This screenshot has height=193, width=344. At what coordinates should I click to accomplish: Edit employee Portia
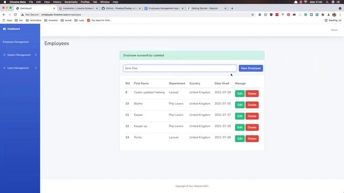point(240,139)
